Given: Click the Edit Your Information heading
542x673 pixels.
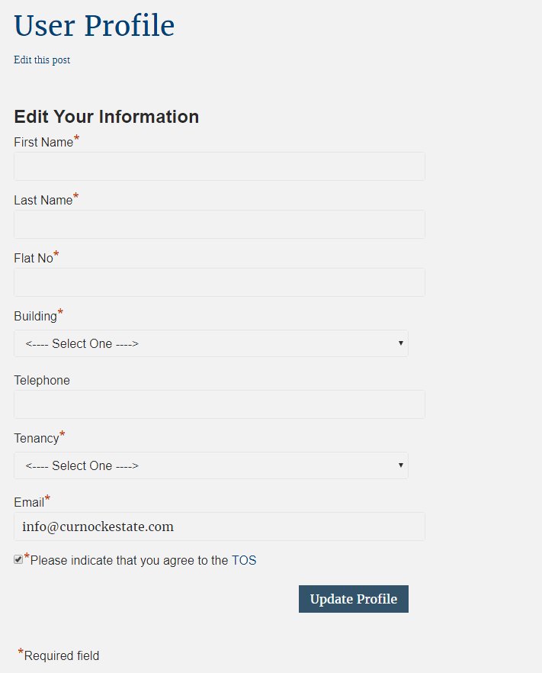Looking at the screenshot, I should [x=106, y=117].
